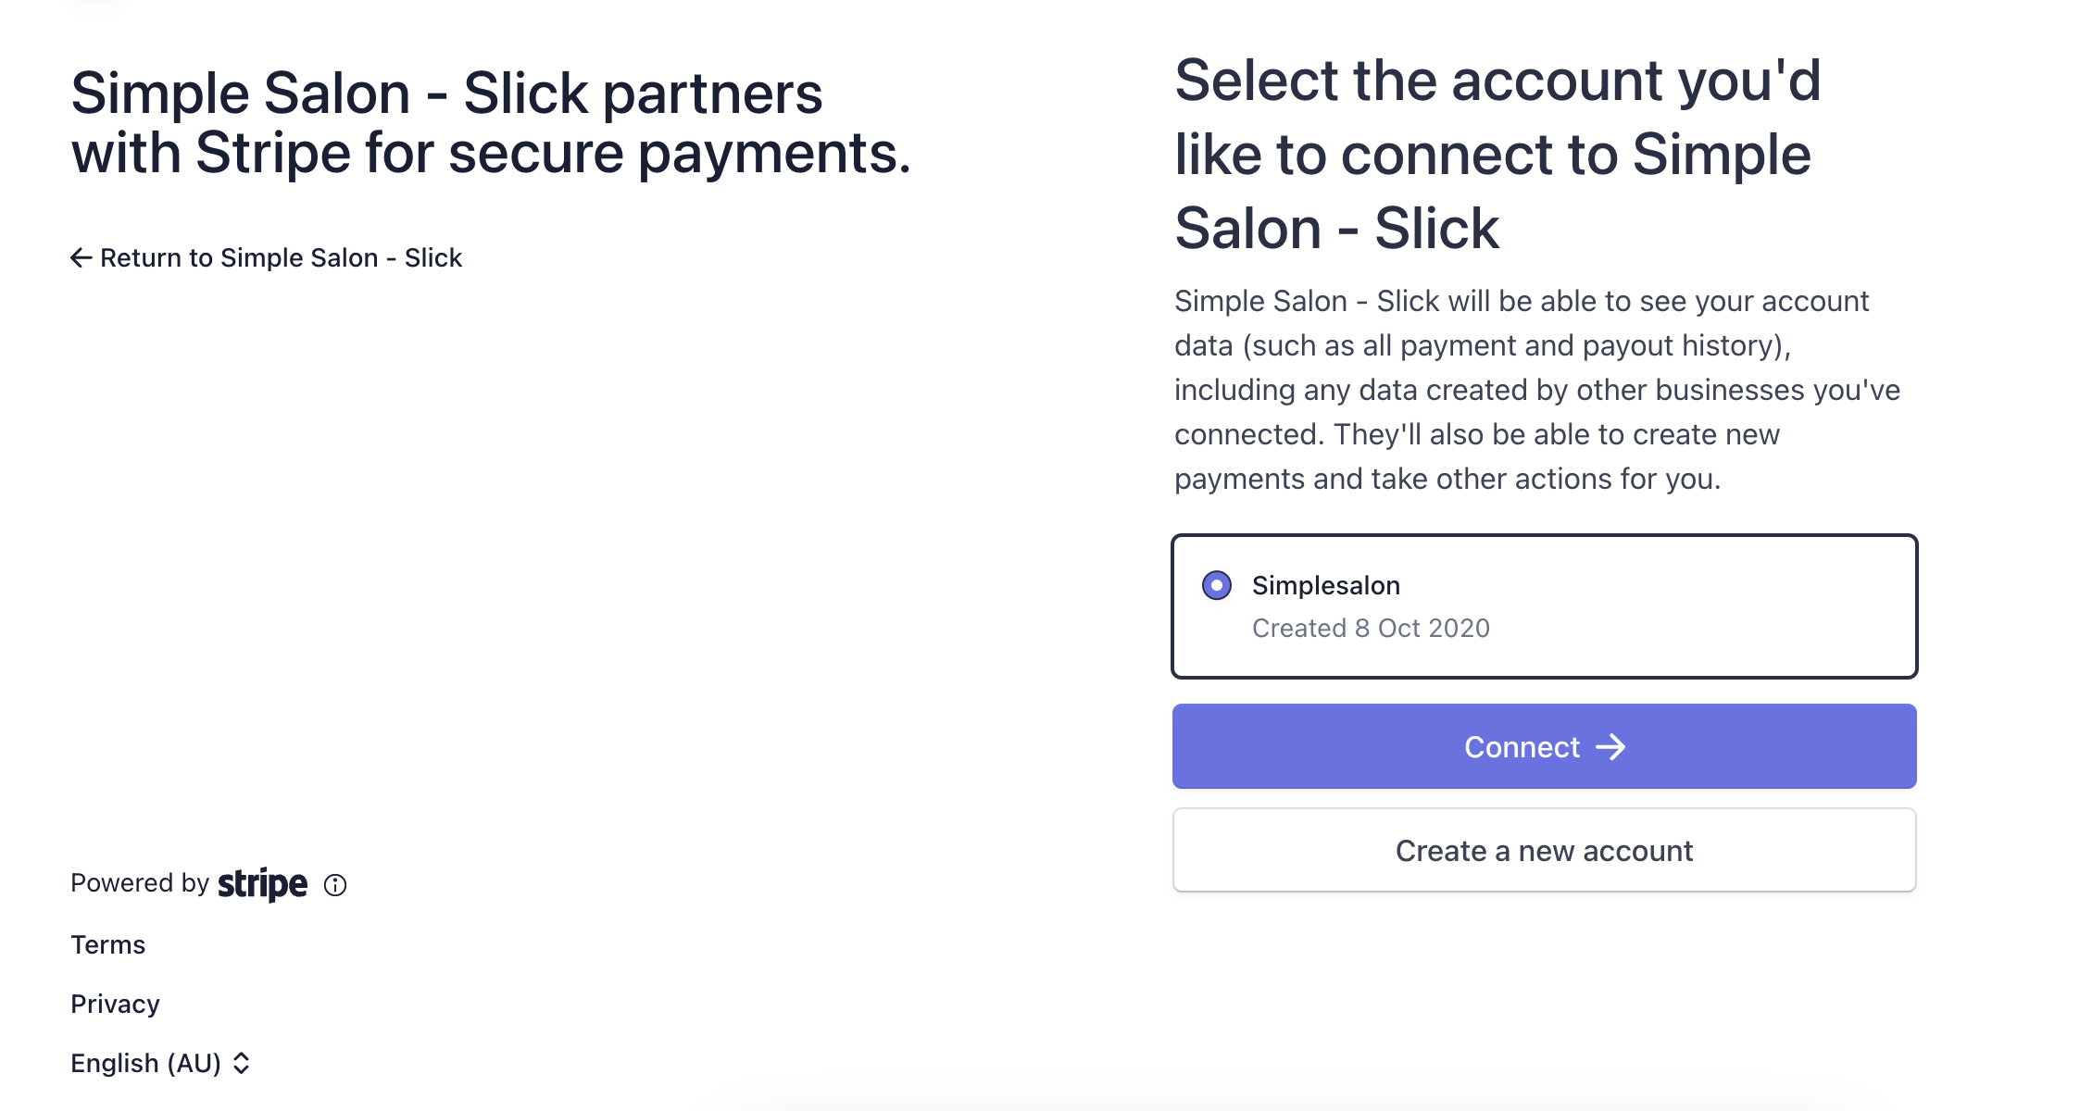This screenshot has height=1111, width=2080.
Task: Click the Created 8 Oct 2020 text
Action: [x=1371, y=628]
